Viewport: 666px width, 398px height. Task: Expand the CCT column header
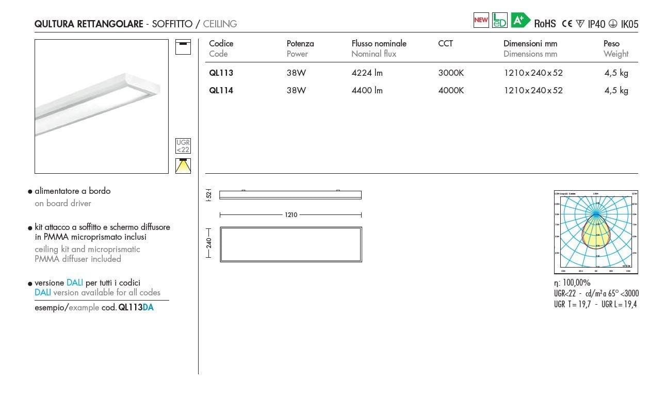coord(445,44)
